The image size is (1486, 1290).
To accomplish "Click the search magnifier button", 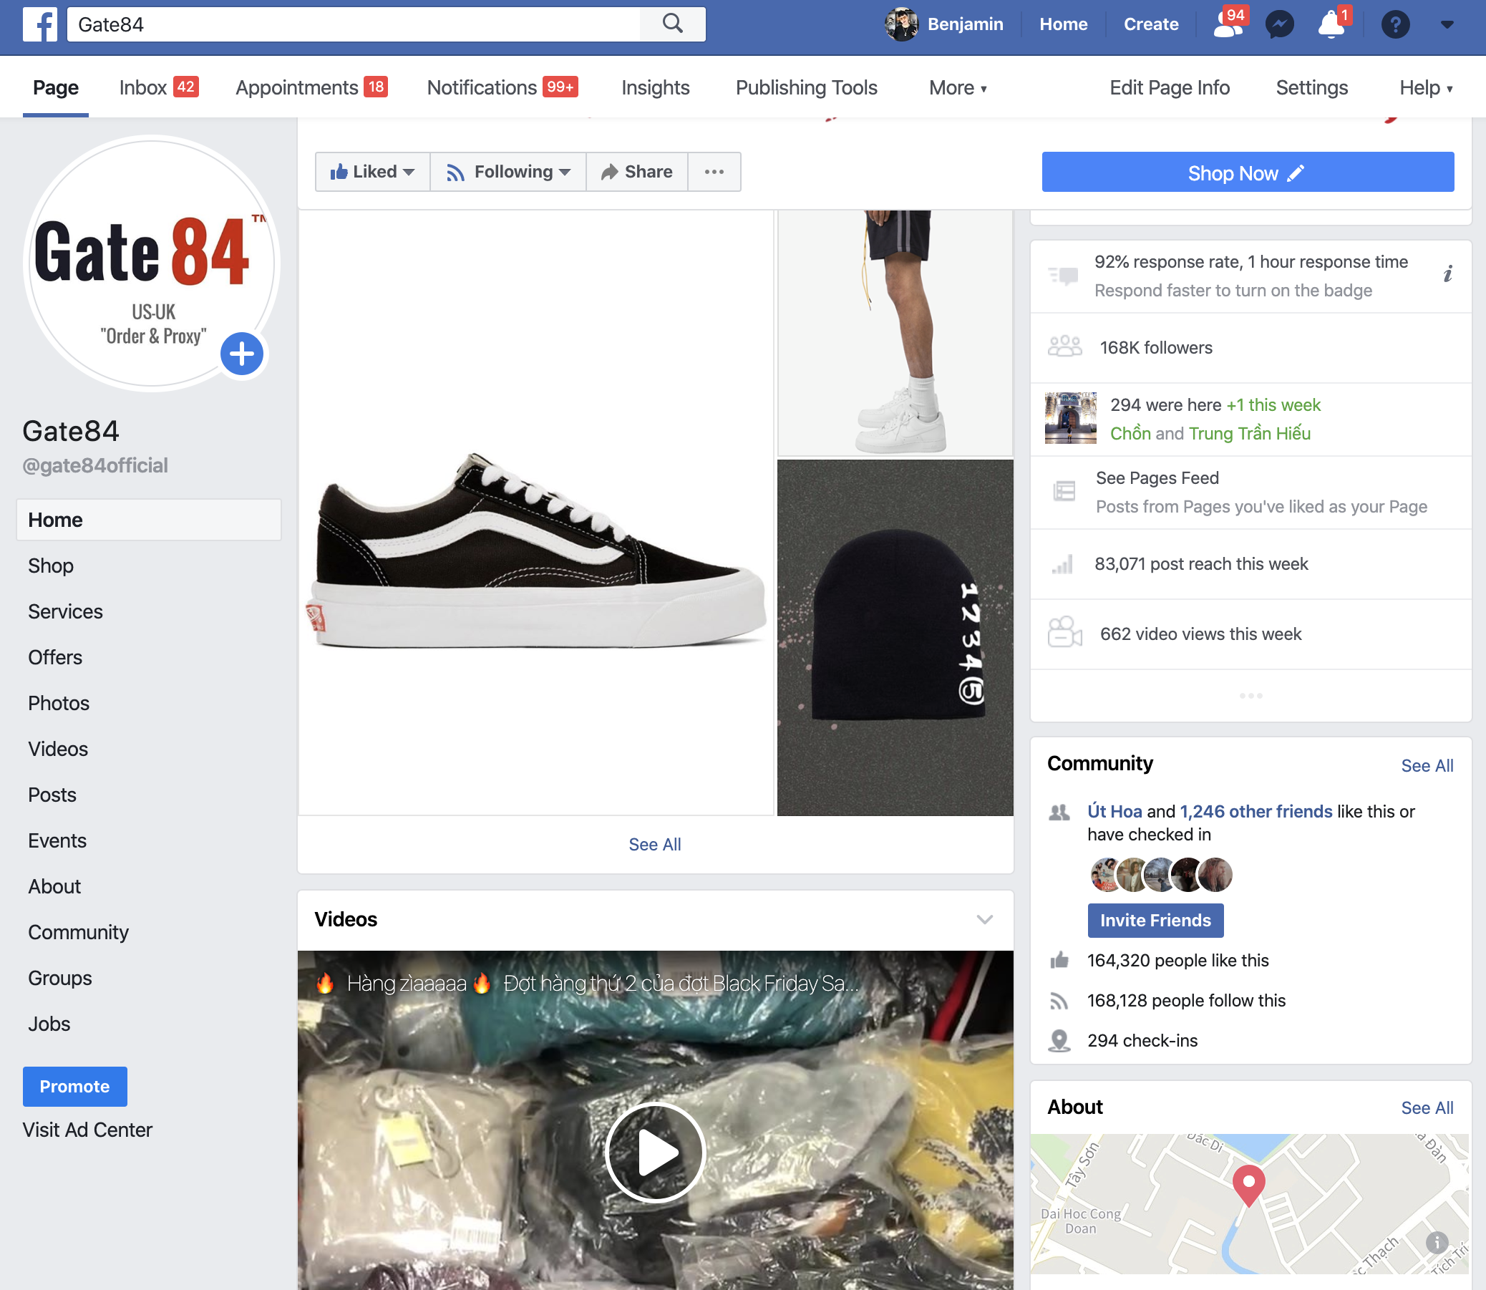I will click(x=672, y=24).
